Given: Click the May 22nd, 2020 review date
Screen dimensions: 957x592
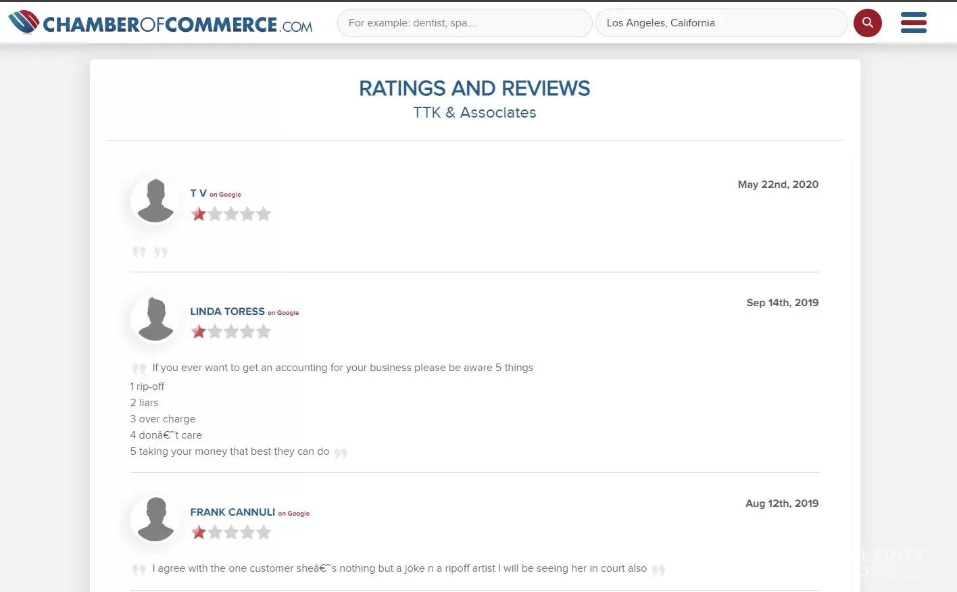Looking at the screenshot, I should pyautogui.click(x=778, y=184).
